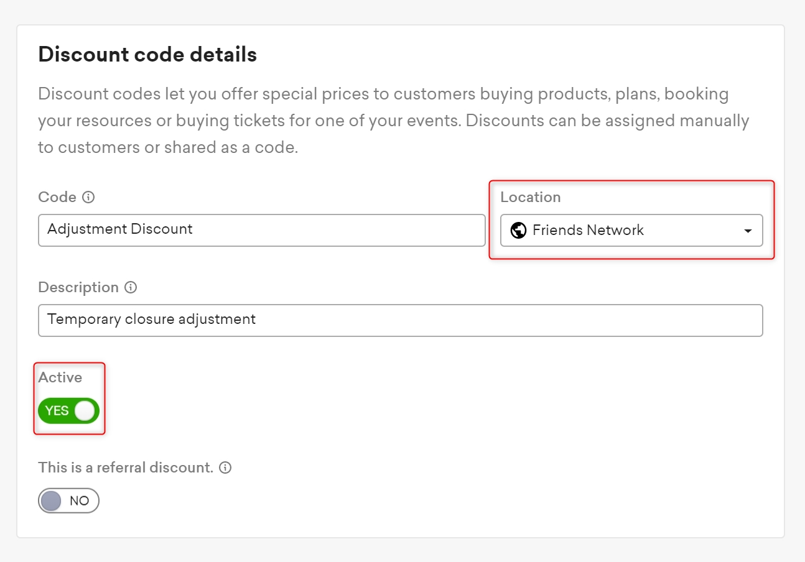Screen dimensions: 805x562
Task: View referral discount explanation via its info icon
Action: click(226, 468)
